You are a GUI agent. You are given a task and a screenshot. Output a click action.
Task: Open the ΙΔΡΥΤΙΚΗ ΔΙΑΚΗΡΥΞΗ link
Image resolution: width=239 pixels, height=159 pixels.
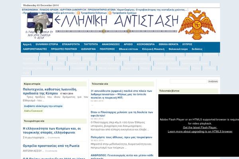coord(73,10)
